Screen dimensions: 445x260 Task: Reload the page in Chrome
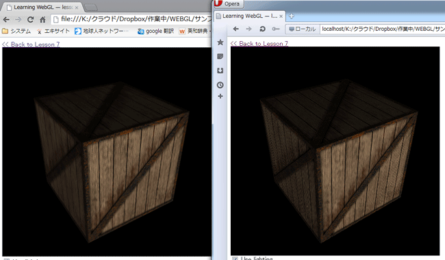30,20
